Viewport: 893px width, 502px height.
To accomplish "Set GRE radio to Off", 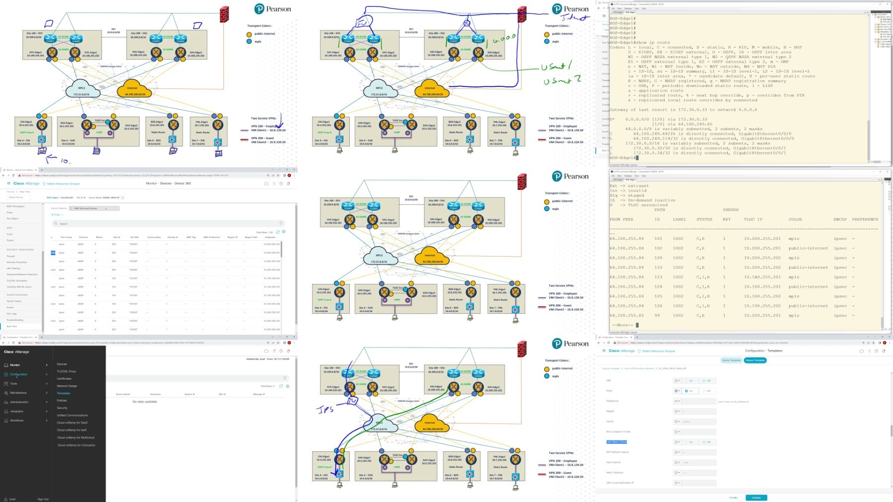I will click(x=704, y=381).
